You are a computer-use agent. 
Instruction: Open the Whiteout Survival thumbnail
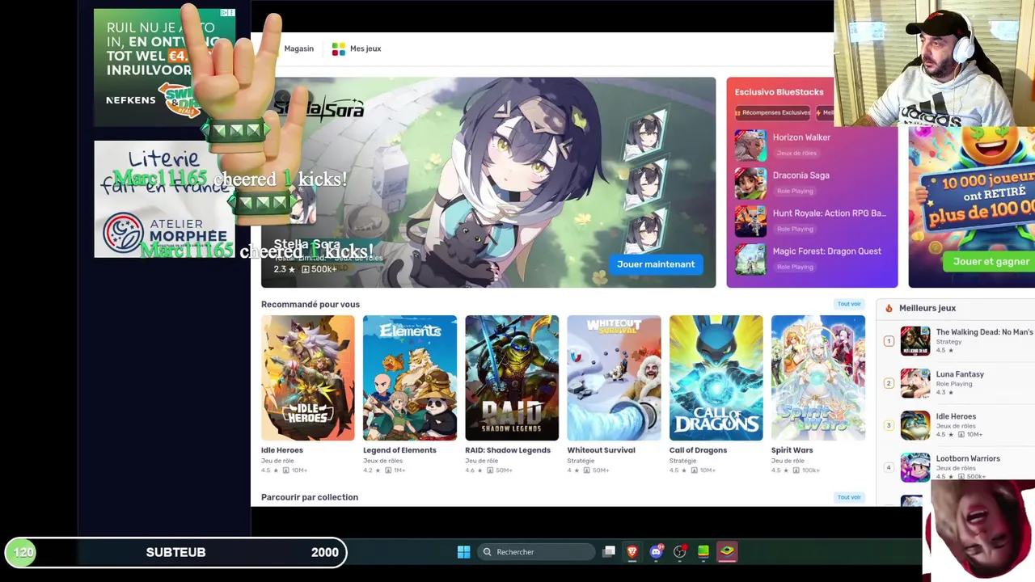click(614, 378)
